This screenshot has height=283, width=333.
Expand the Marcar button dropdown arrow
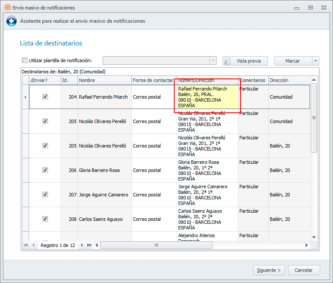(x=315, y=61)
